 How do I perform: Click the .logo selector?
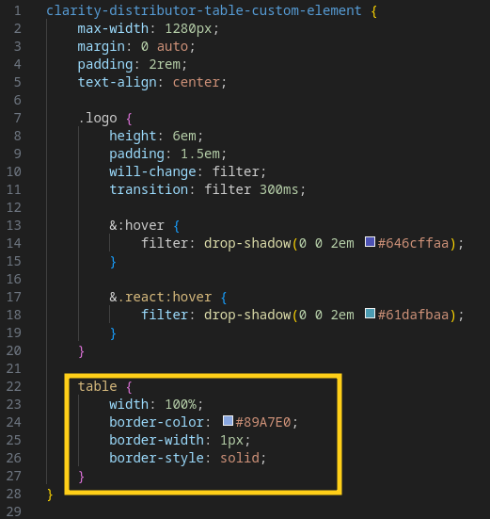click(98, 118)
